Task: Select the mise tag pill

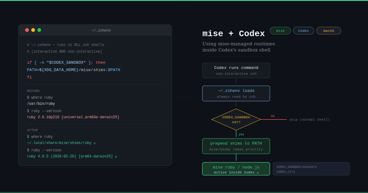Action: pos(280,31)
